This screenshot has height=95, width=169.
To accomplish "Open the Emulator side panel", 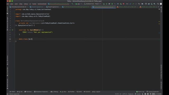I will (161, 85).
